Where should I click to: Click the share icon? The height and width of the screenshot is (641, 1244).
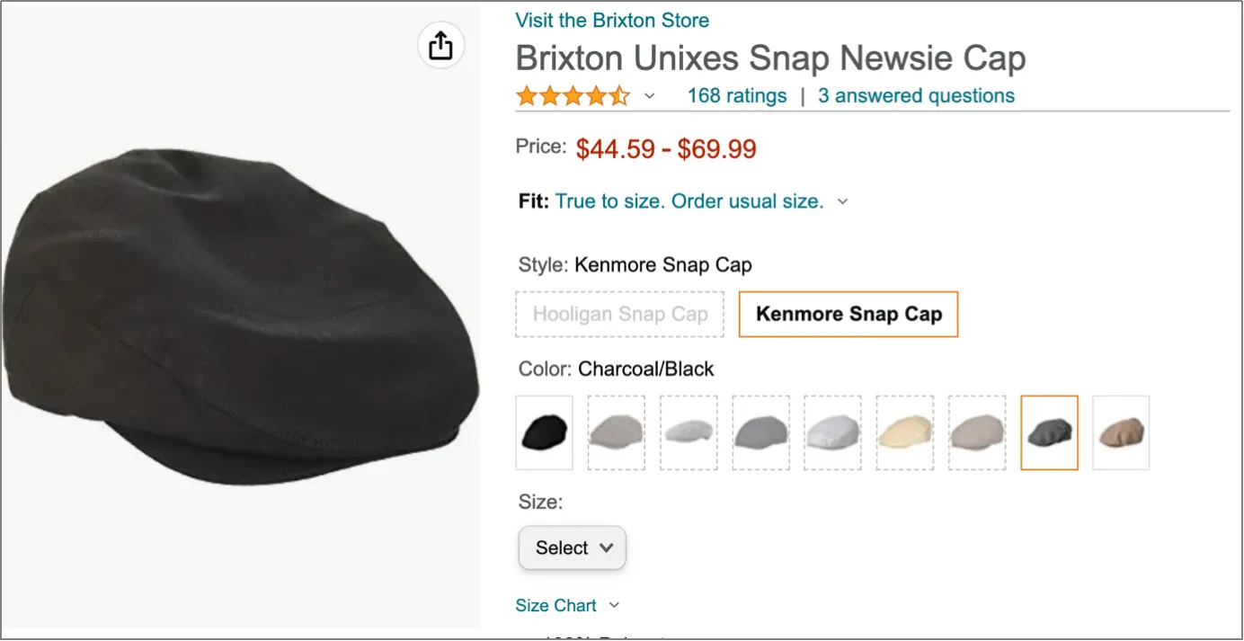pos(440,44)
